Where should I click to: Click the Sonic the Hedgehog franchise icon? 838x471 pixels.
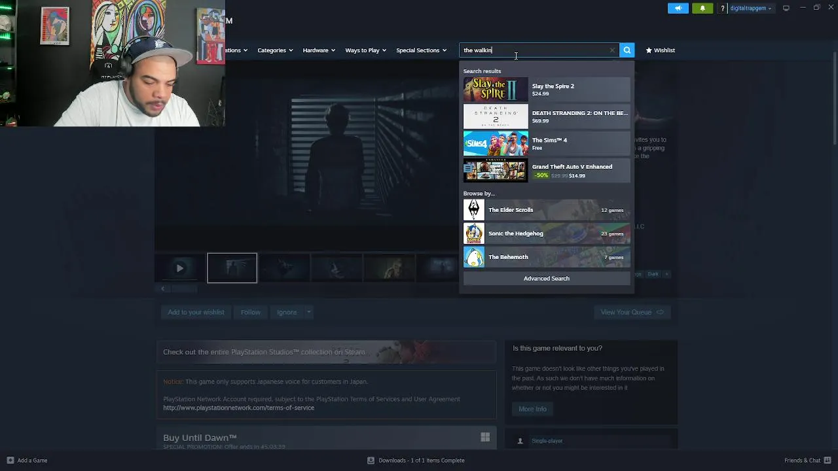[474, 234]
